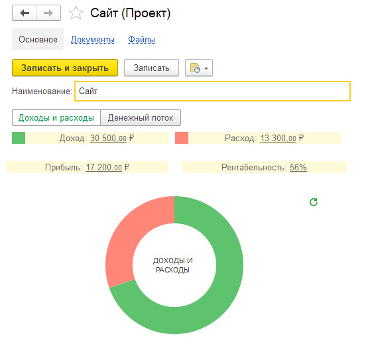The image size is (366, 350).
Task: Click the green income color swatch
Action: pos(19,138)
